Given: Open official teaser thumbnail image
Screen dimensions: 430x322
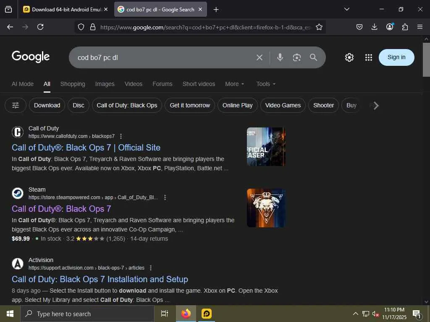Looking at the screenshot, I should click(x=266, y=147).
